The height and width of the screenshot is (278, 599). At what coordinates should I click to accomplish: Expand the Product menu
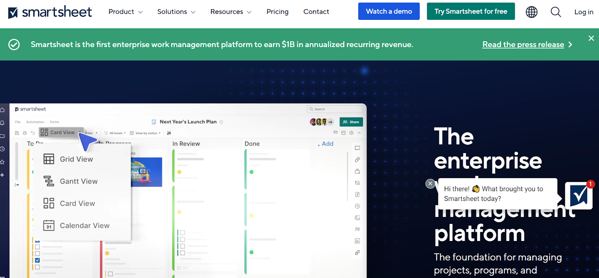pyautogui.click(x=125, y=12)
